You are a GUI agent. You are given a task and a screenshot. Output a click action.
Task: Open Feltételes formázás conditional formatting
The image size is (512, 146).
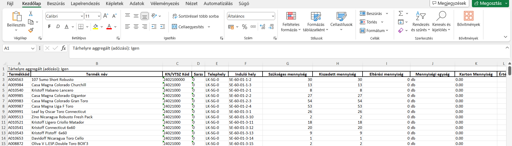tap(291, 21)
